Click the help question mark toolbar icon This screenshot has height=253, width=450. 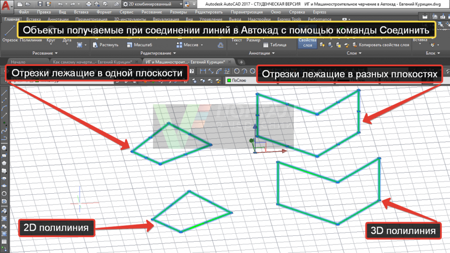tap(192, 71)
